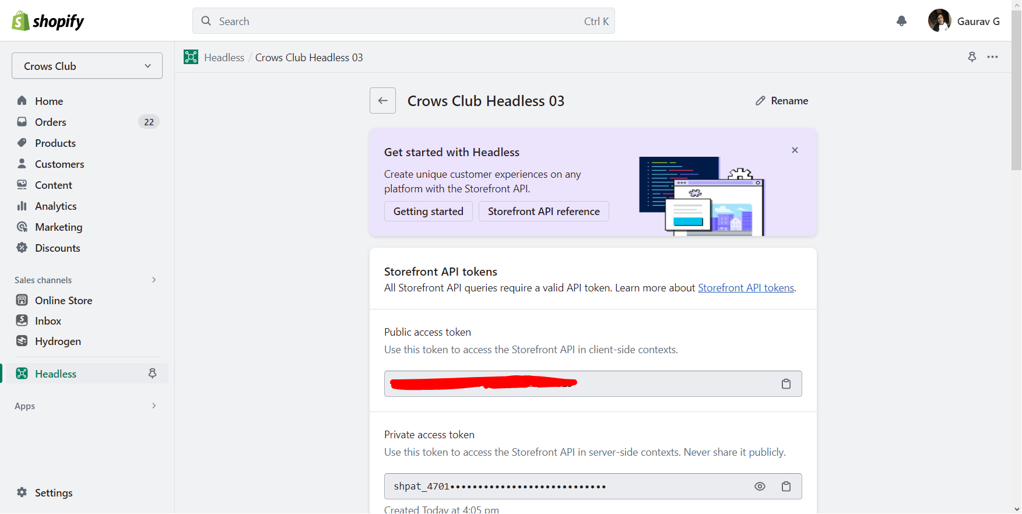Click the Rename label

pyautogui.click(x=789, y=101)
